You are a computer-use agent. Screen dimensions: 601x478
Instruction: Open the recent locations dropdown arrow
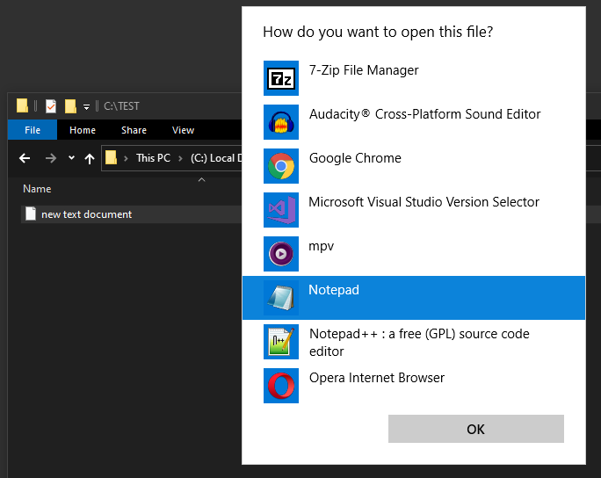tap(71, 157)
